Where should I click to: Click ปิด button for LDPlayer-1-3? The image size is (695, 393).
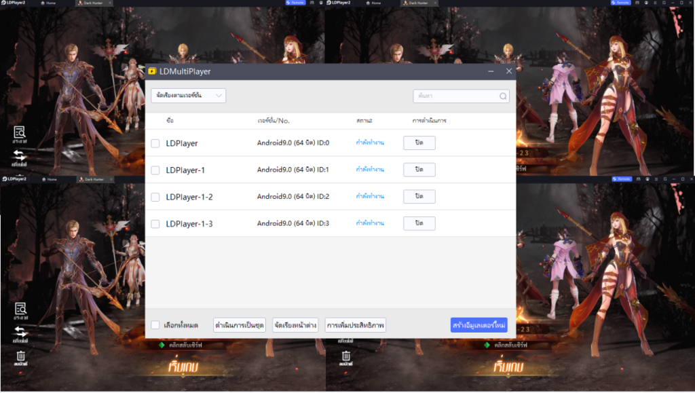tap(419, 223)
